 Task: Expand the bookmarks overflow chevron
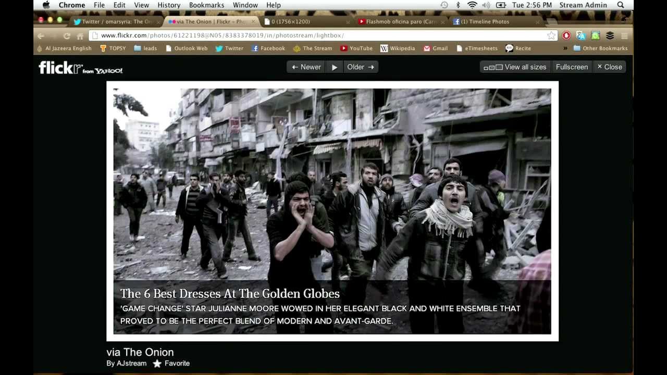[565, 48]
